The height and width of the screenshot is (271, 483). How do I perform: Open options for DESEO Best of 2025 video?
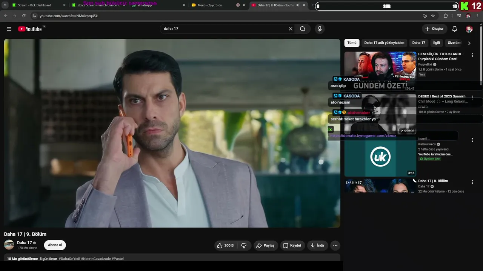472,97
